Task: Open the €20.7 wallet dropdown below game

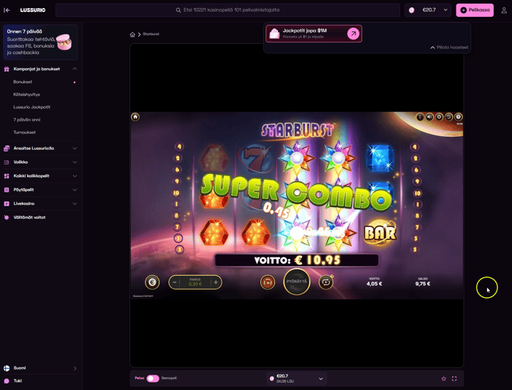Action: tap(297, 378)
